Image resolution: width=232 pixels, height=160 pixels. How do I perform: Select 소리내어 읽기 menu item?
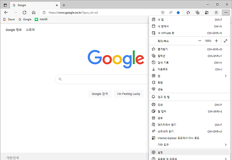coord(190,132)
